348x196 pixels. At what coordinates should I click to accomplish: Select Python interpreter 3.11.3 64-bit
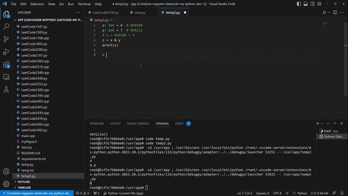point(319,193)
